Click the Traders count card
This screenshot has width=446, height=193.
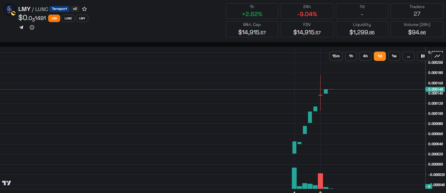(417, 11)
